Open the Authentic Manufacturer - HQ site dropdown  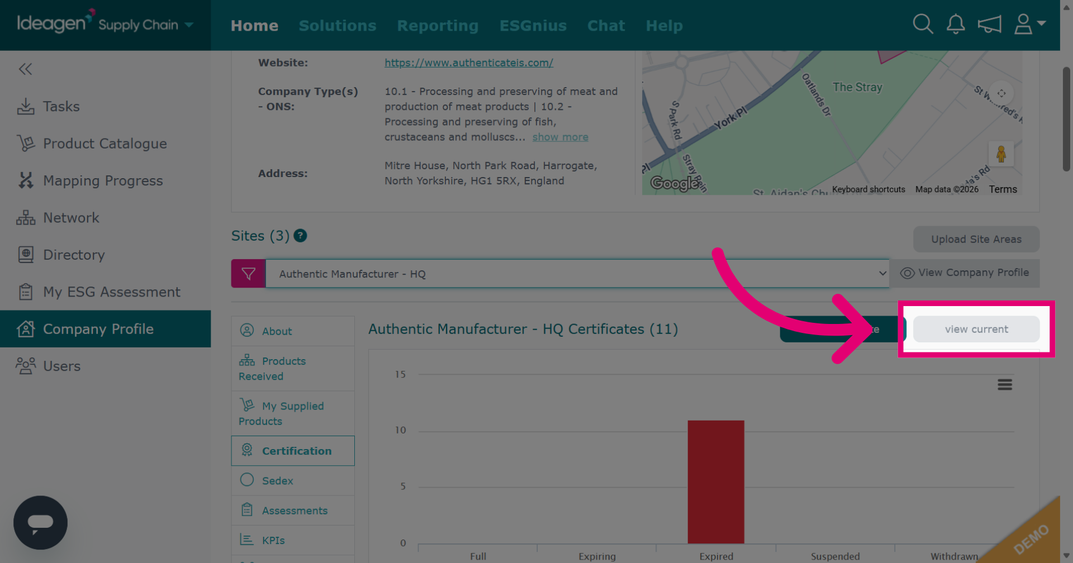point(577,274)
